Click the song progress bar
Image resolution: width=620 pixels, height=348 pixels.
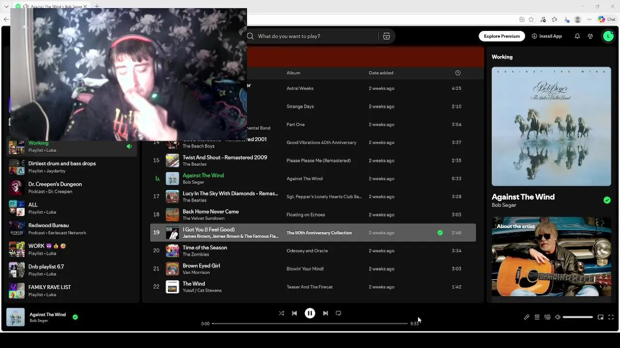coord(310,323)
